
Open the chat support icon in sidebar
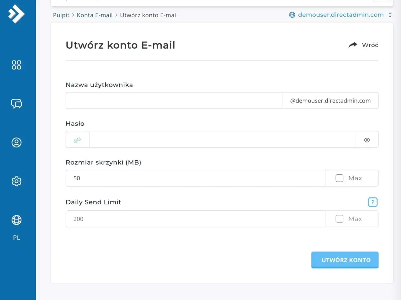16,103
